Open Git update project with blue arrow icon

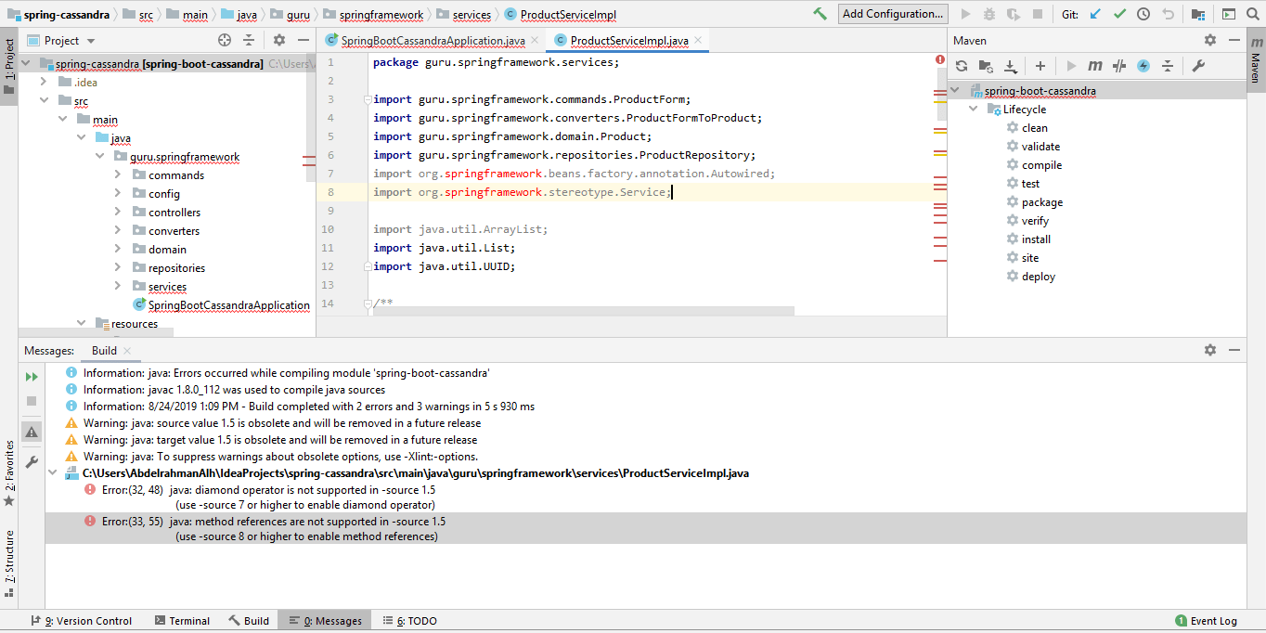point(1095,14)
